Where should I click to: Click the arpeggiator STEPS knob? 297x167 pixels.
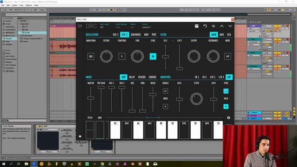[x=196, y=99]
